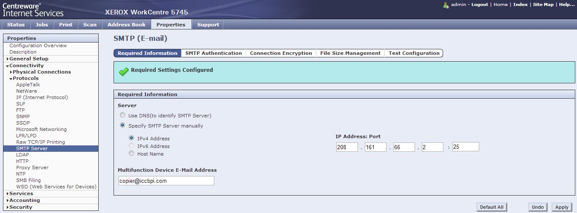This screenshot has height=213, width=577.
Task: Open the Connection Encryption sub-tab
Action: click(x=281, y=53)
